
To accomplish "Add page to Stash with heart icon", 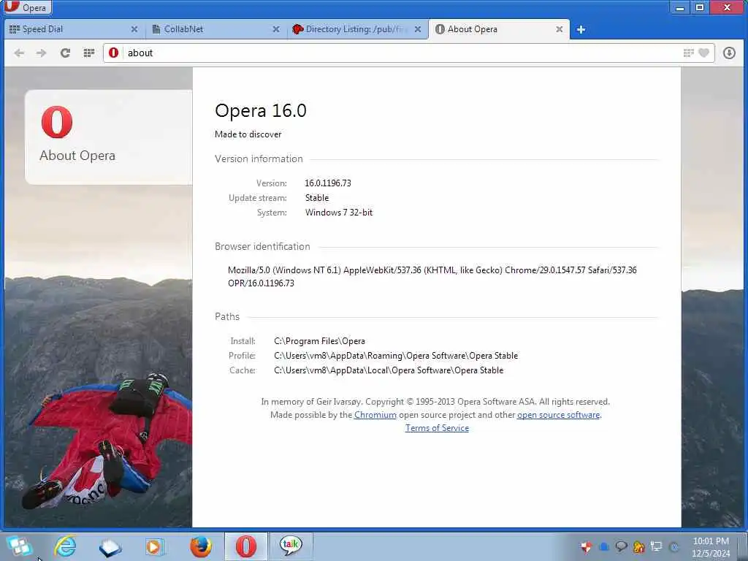I will click(703, 53).
